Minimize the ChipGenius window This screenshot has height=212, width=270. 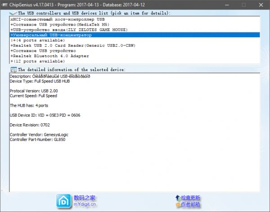click(227, 5)
